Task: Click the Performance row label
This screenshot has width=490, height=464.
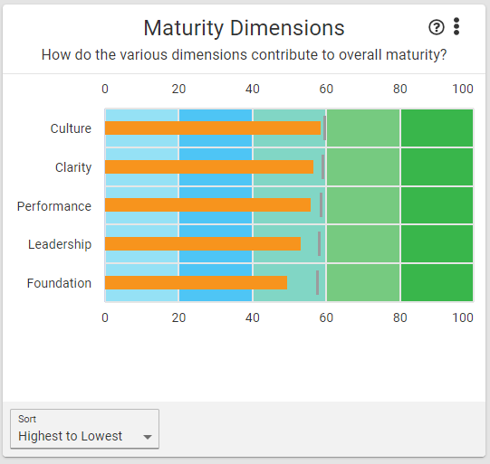Action: point(54,206)
